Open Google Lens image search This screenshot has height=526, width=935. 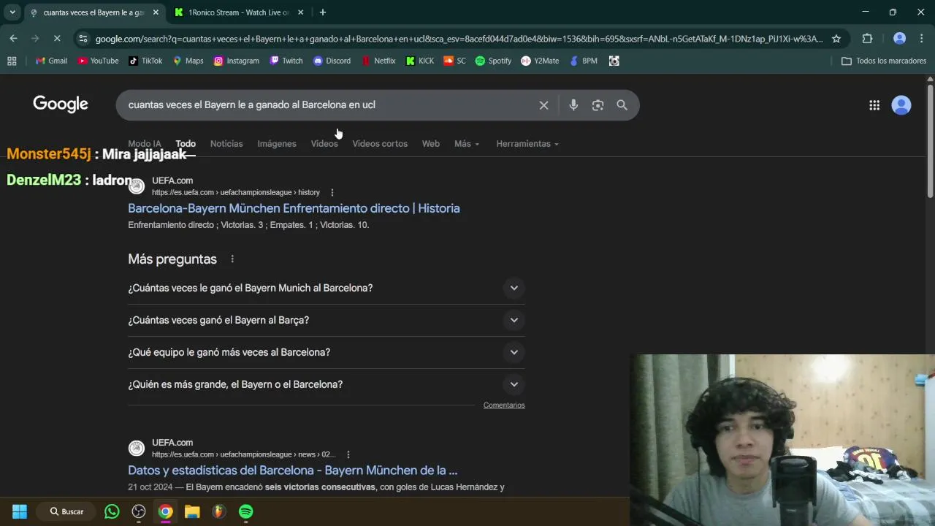pyautogui.click(x=598, y=105)
